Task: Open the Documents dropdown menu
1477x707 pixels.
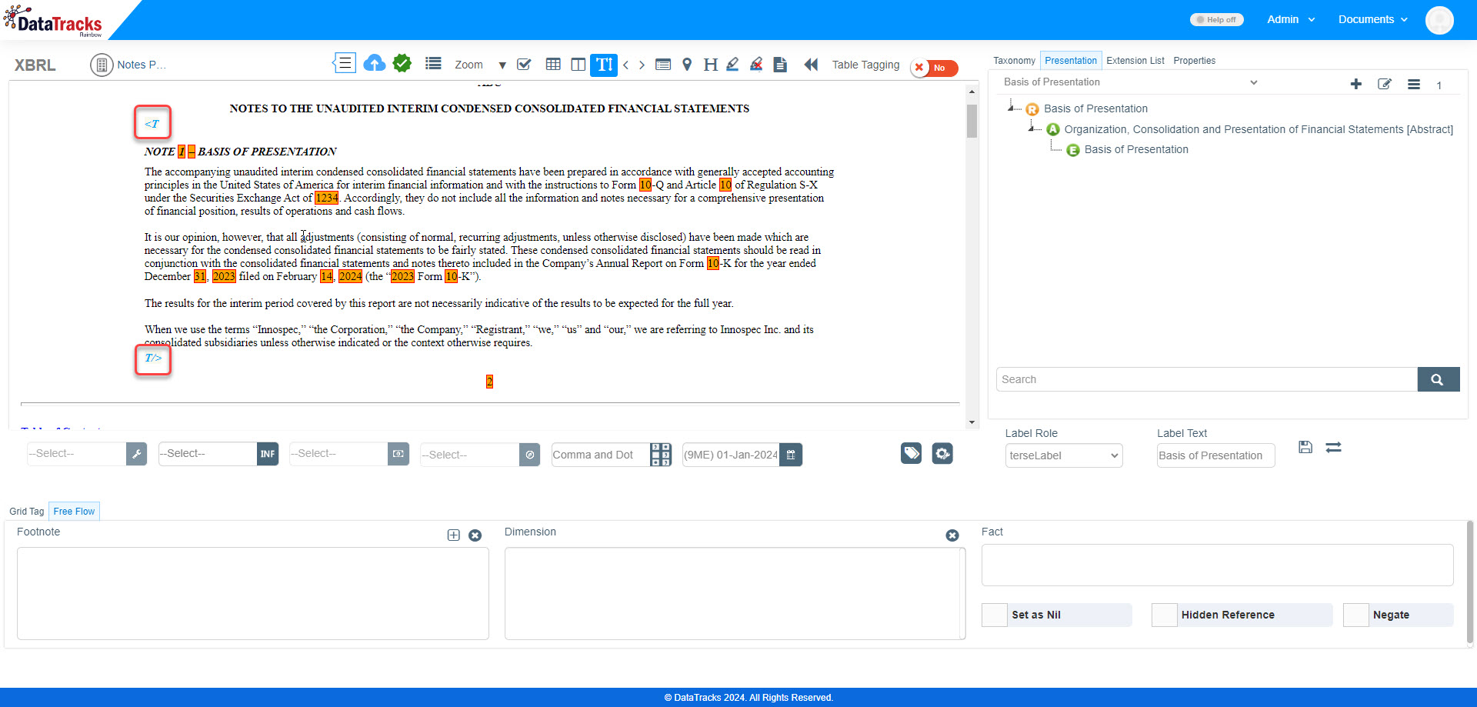Action: [1373, 19]
